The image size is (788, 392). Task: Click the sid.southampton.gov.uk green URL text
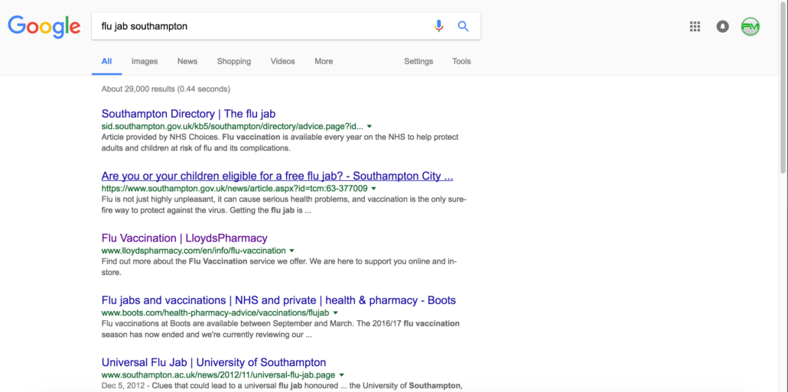(232, 127)
